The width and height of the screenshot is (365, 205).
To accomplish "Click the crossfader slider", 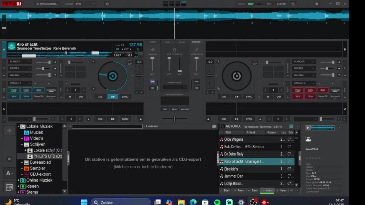I will click(x=175, y=118).
